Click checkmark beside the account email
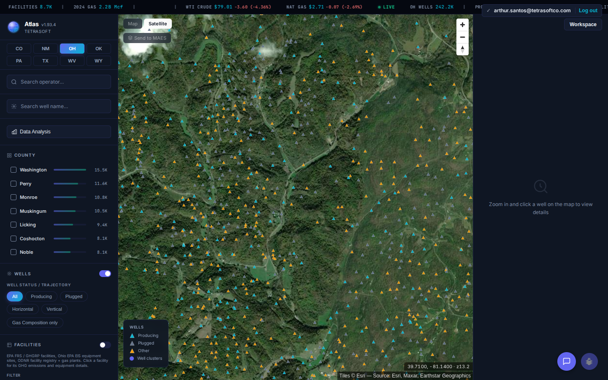Image resolution: width=608 pixels, height=380 pixels. point(489,11)
